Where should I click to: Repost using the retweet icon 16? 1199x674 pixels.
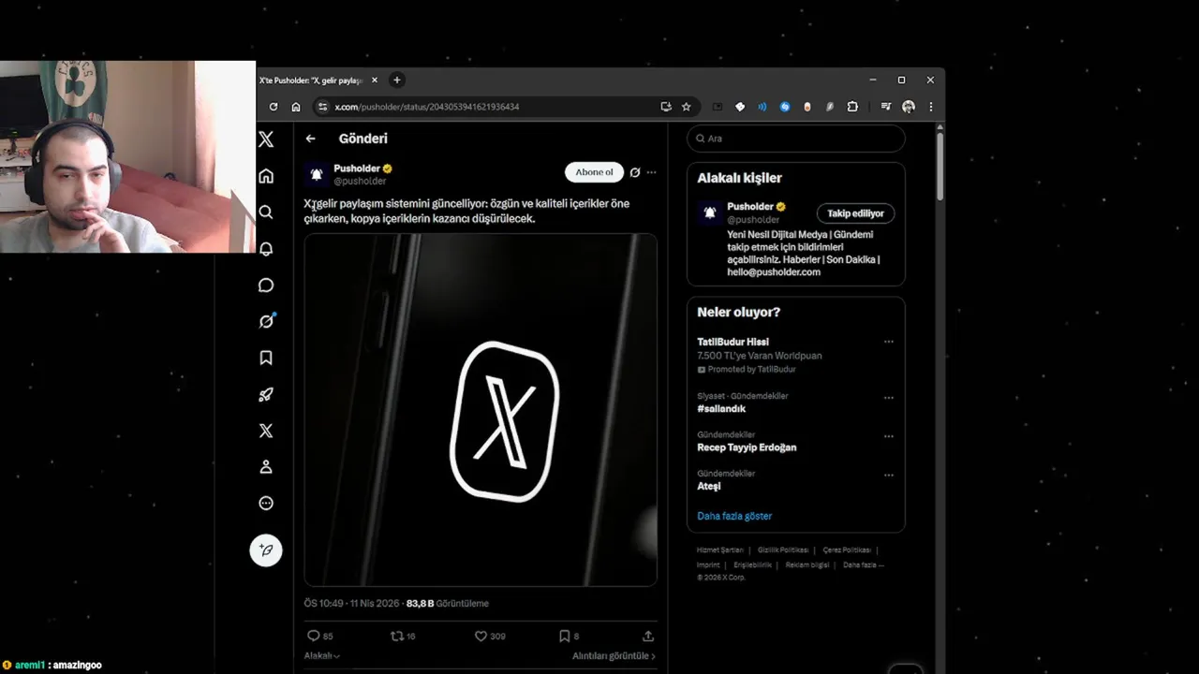(x=403, y=636)
